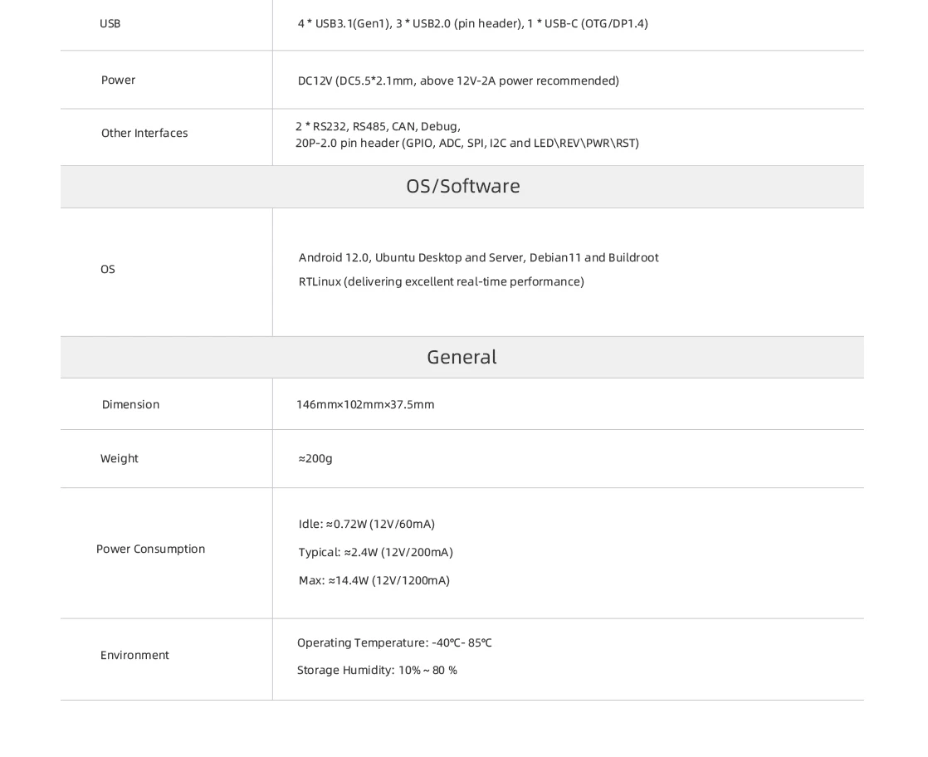
Task: Click the Dimension row label
Action: point(130,404)
